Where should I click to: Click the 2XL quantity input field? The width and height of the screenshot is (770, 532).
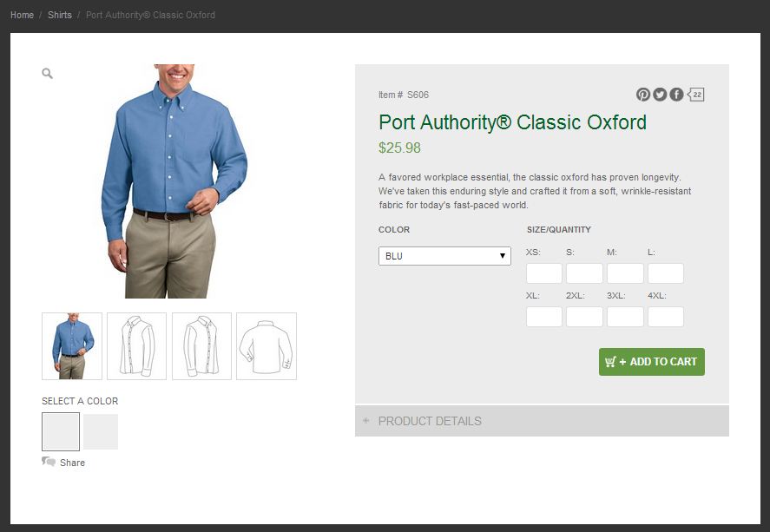(x=584, y=317)
